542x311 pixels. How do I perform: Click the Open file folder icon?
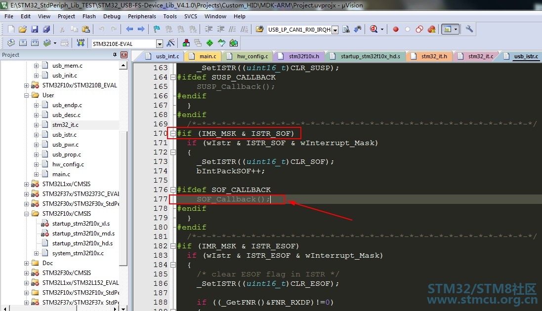click(x=23, y=30)
